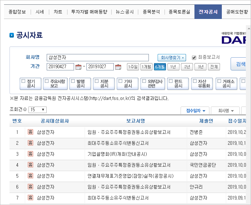The width and height of the screenshot is (251, 205).
Task: Open row 1 임원ㆍ주요주주특정증권등소유상황보고서 report
Action: (129, 132)
